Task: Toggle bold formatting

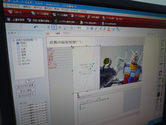Action: (92, 28)
